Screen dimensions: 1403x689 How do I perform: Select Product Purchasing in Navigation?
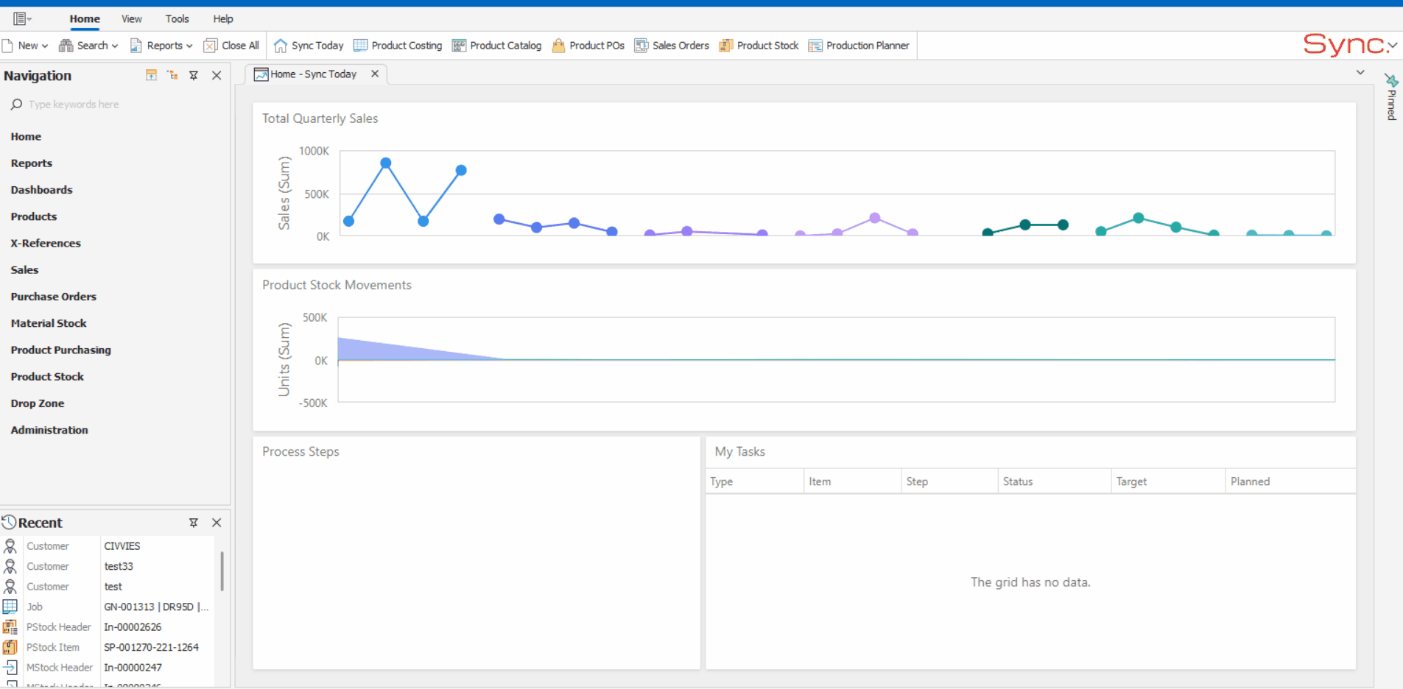coord(61,350)
